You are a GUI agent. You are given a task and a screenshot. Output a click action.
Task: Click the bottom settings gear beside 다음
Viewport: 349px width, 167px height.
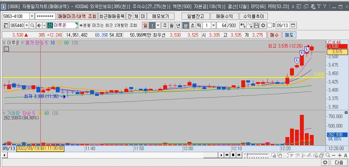pyautogui.click(x=325, y=162)
